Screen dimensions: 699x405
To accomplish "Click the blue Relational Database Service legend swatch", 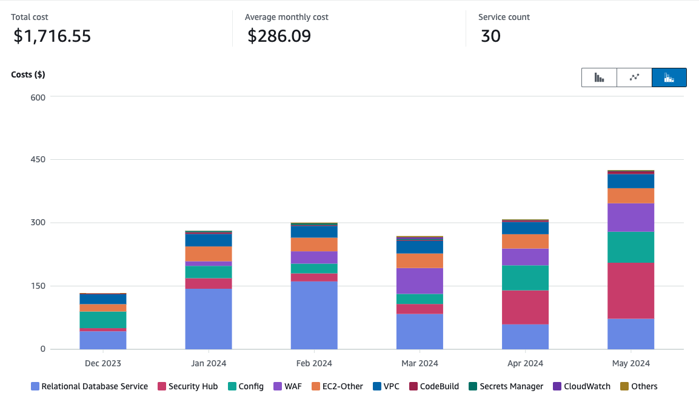I will (x=35, y=386).
